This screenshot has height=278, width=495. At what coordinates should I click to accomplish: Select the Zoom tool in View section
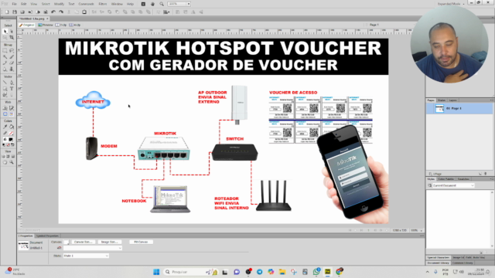tap(12, 162)
